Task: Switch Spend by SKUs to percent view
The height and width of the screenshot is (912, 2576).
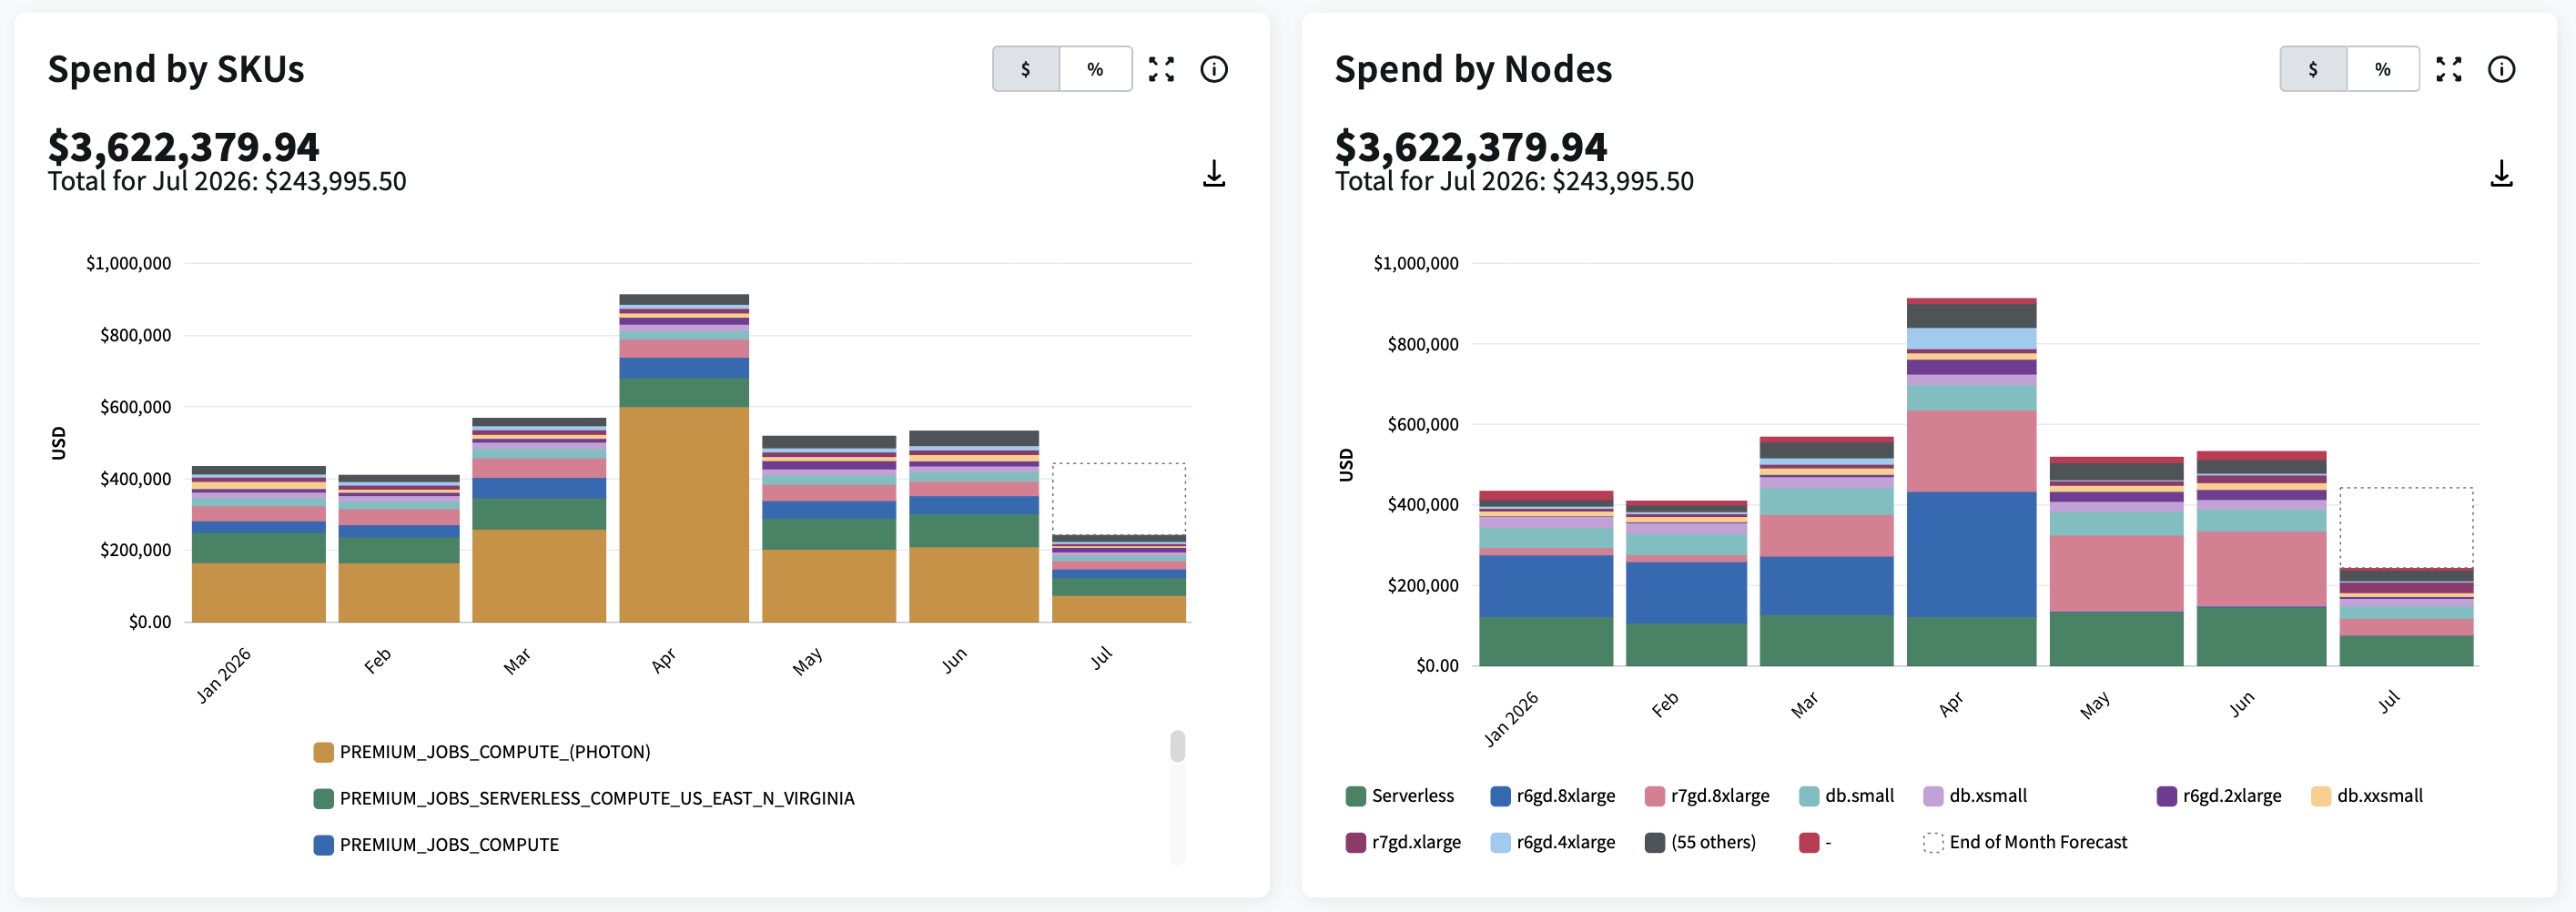Action: point(1095,69)
